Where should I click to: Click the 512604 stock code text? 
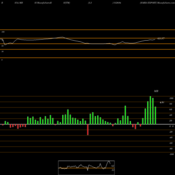pyautogui.click(x=117, y=3)
